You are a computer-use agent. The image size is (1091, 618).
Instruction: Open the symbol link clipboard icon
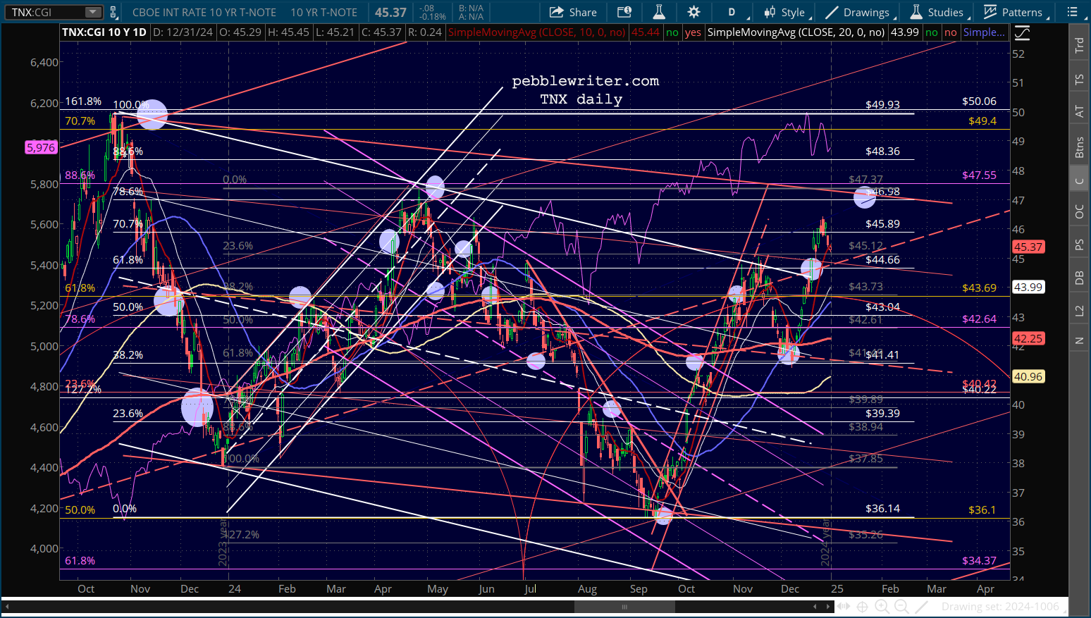[113, 12]
